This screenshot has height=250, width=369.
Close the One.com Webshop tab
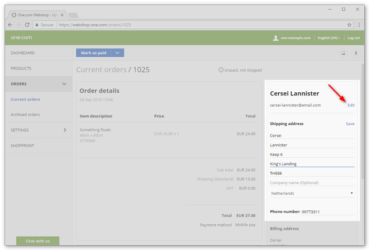pos(62,15)
